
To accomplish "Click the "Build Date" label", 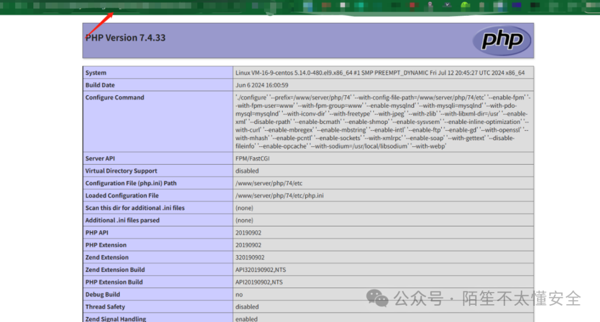I will click(100, 85).
